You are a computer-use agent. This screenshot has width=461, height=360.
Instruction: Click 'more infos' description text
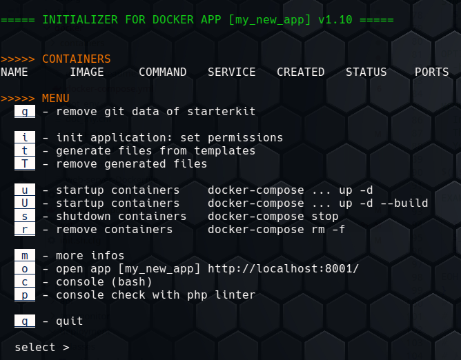click(90, 255)
